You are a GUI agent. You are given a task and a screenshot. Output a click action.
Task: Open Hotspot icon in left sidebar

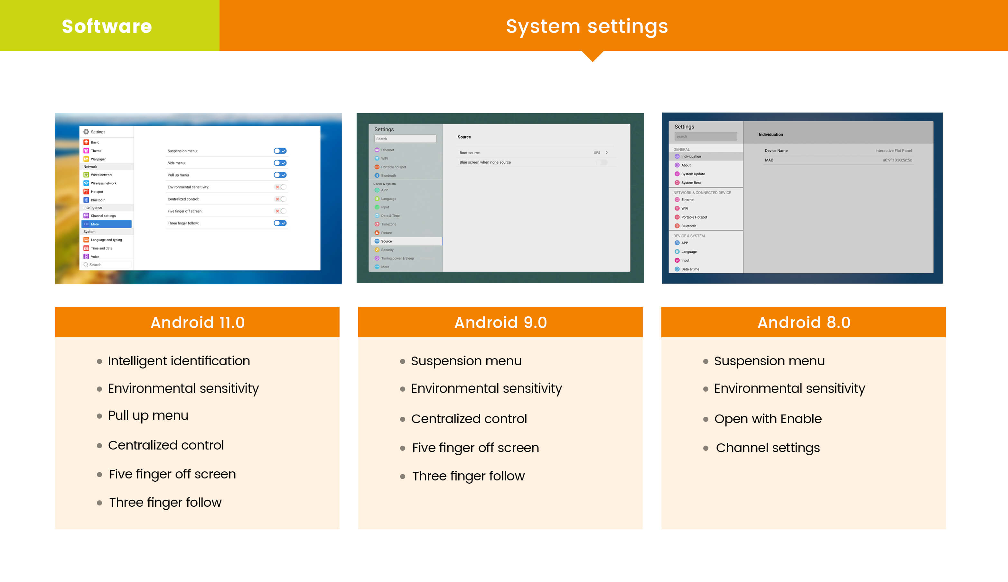86,191
